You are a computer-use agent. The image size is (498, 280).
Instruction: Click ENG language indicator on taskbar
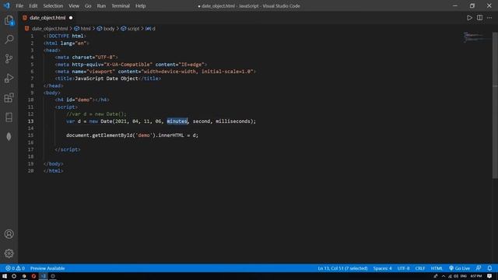tap(464, 276)
